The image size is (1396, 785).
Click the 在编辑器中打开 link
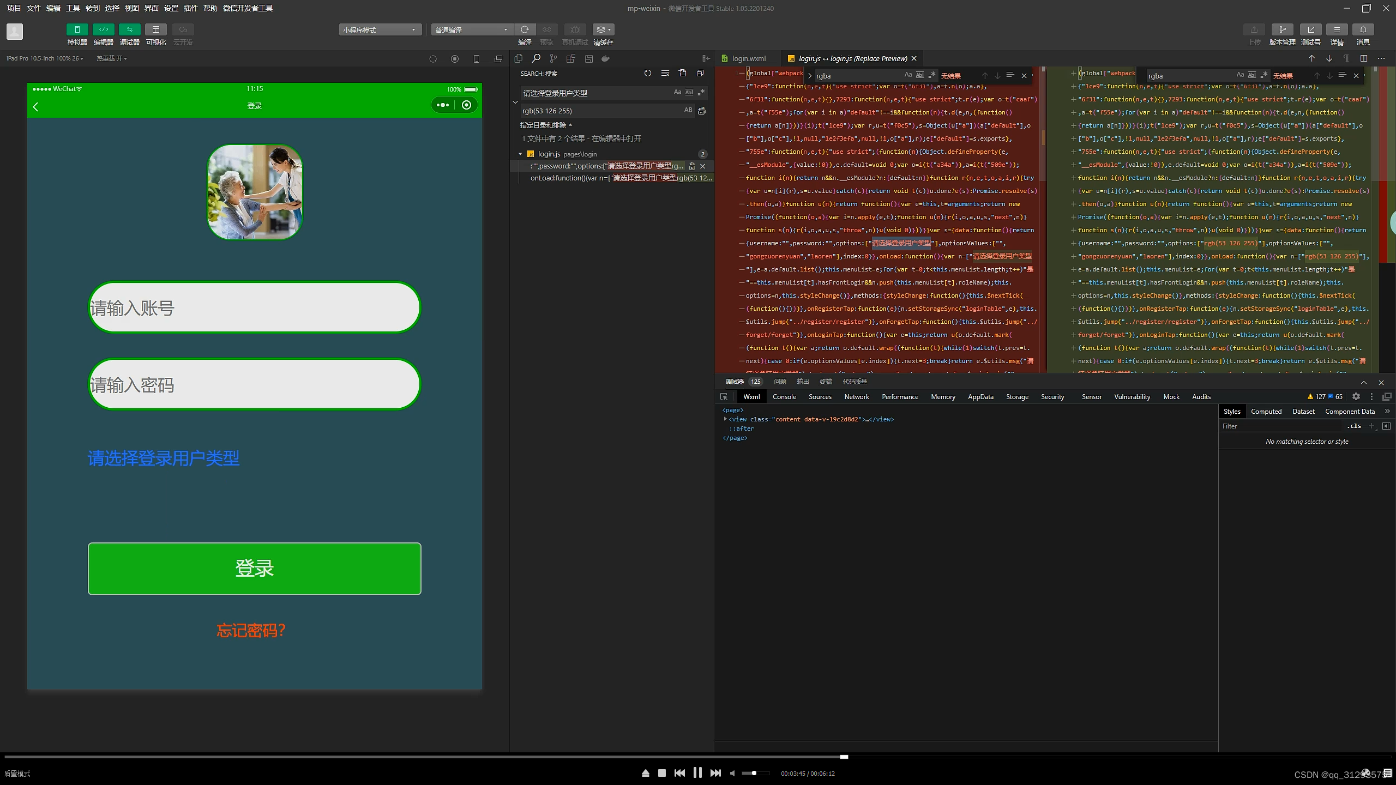[x=616, y=138]
